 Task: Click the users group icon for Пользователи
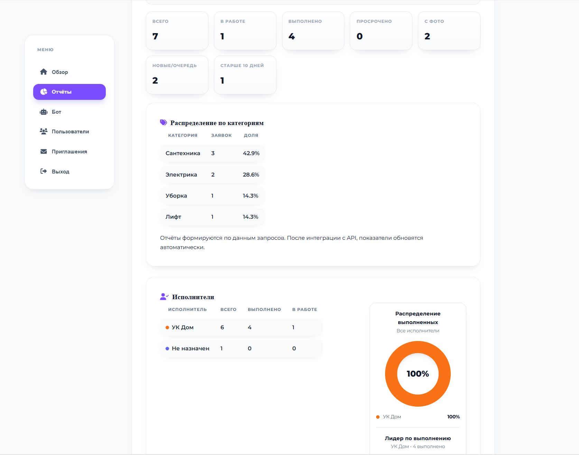tap(44, 132)
